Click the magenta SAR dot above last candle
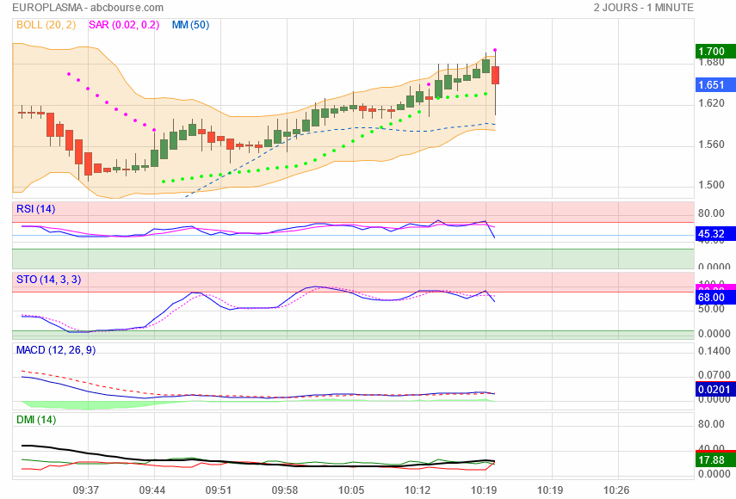This screenshot has width=736, height=499. [x=495, y=50]
